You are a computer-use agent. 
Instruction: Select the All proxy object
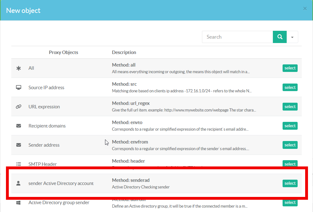point(290,68)
